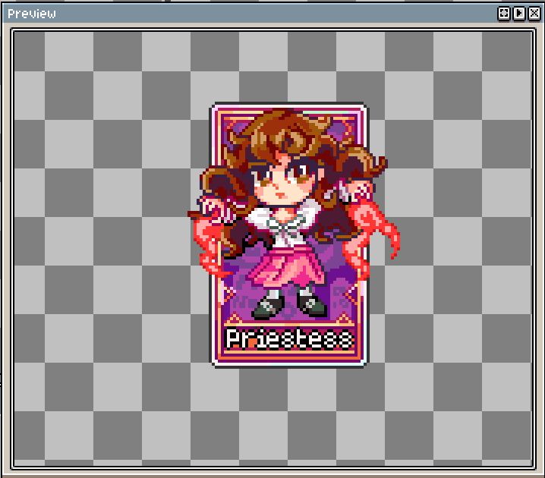Center the Preview window view

(x=504, y=14)
